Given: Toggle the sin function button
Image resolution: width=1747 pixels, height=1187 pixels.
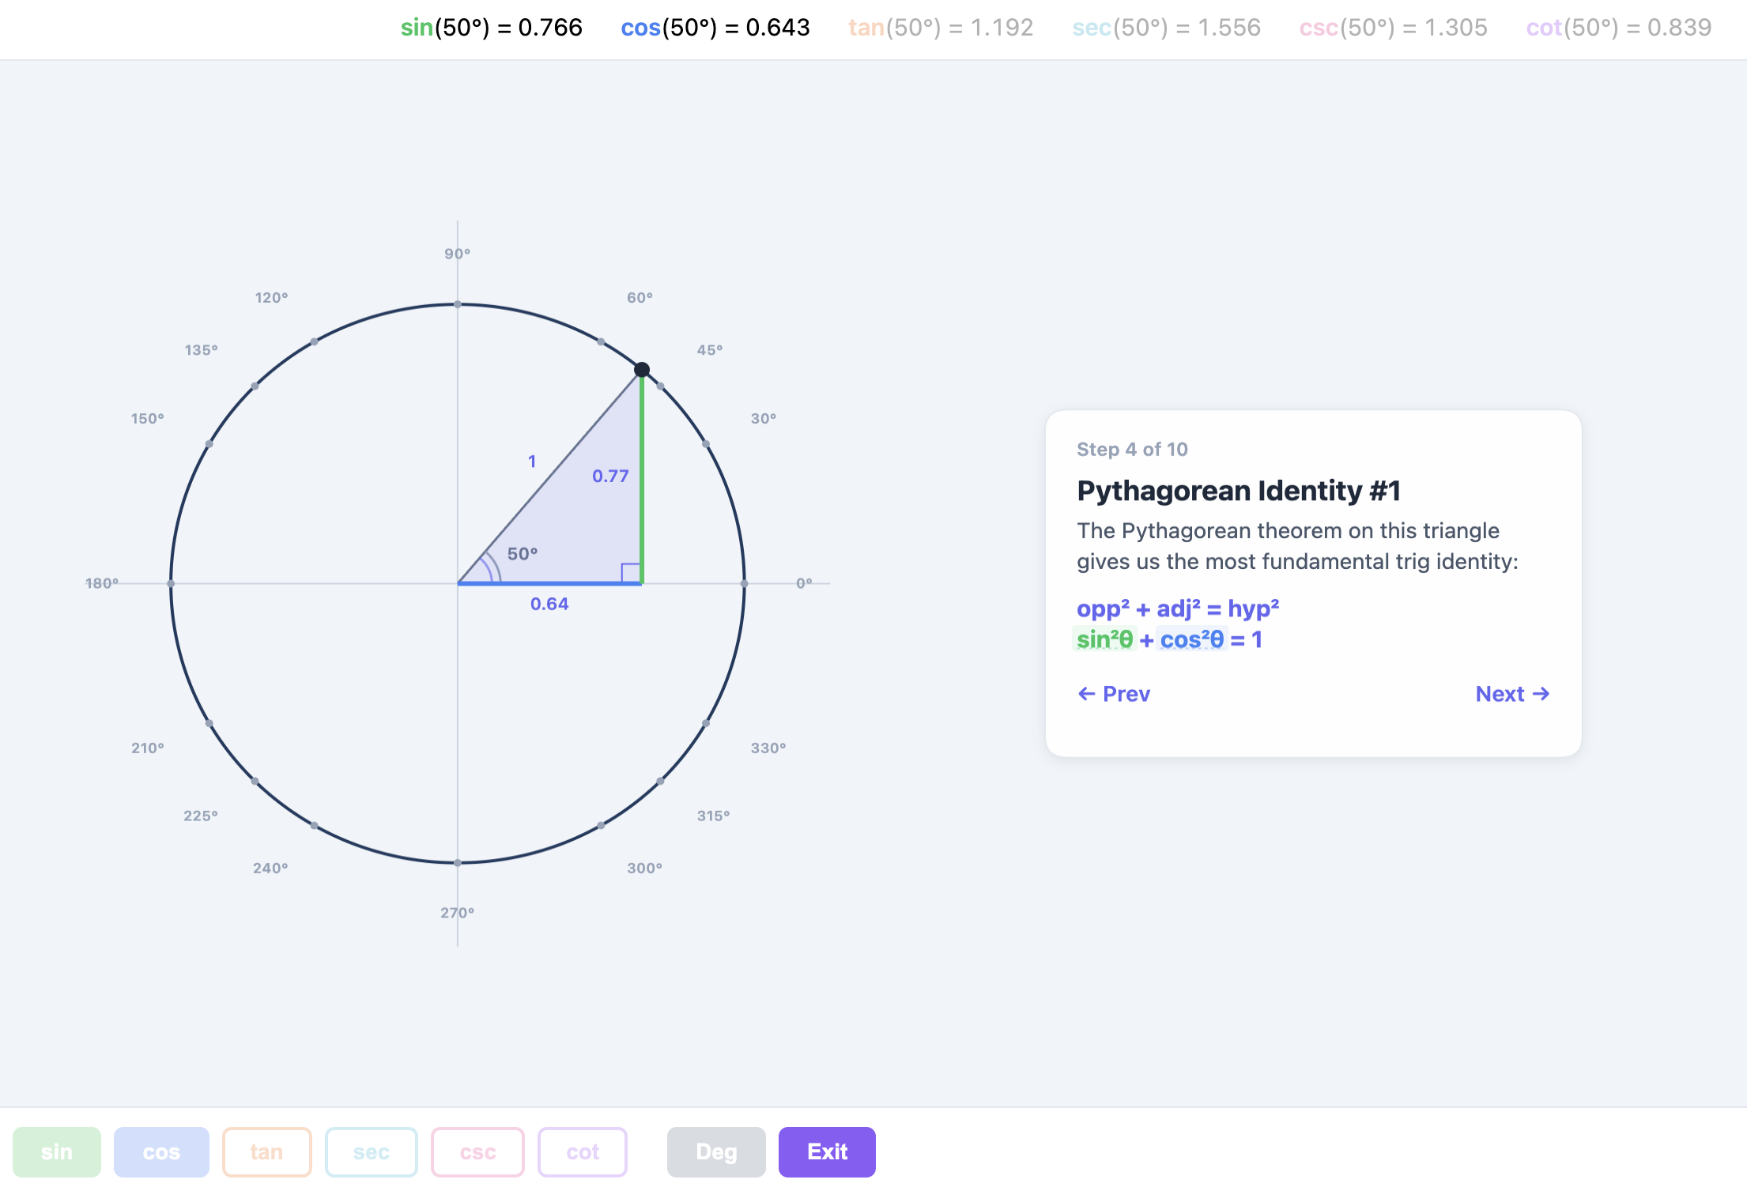Looking at the screenshot, I should (56, 1151).
